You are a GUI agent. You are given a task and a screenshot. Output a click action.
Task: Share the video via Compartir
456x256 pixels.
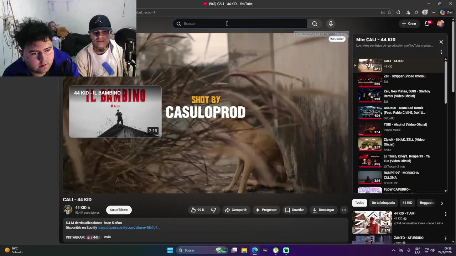tap(235, 210)
